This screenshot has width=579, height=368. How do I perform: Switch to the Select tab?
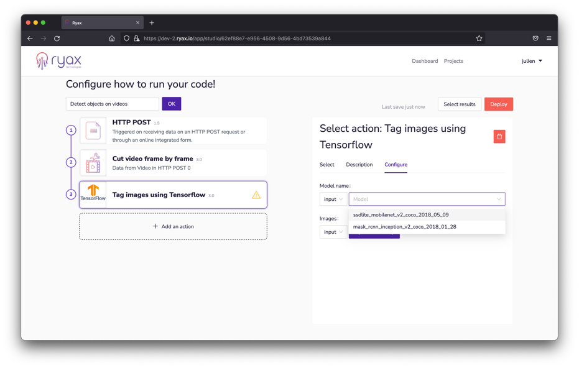(327, 165)
